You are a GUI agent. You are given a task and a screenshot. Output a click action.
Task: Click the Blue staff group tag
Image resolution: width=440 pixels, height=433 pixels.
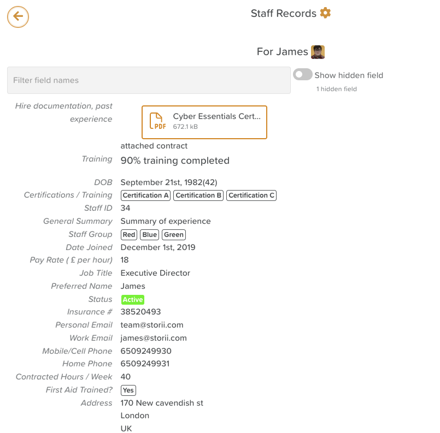150,235
